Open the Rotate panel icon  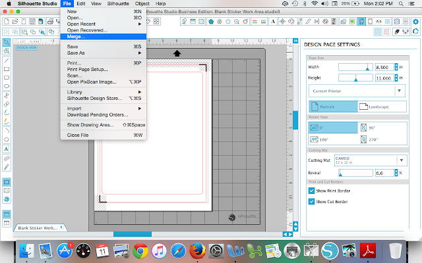[291, 22]
